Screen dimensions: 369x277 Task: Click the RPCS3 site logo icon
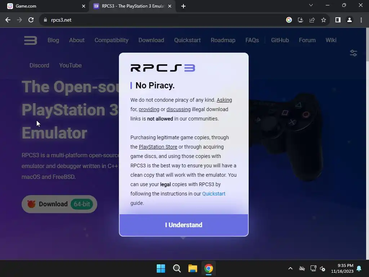click(x=31, y=40)
